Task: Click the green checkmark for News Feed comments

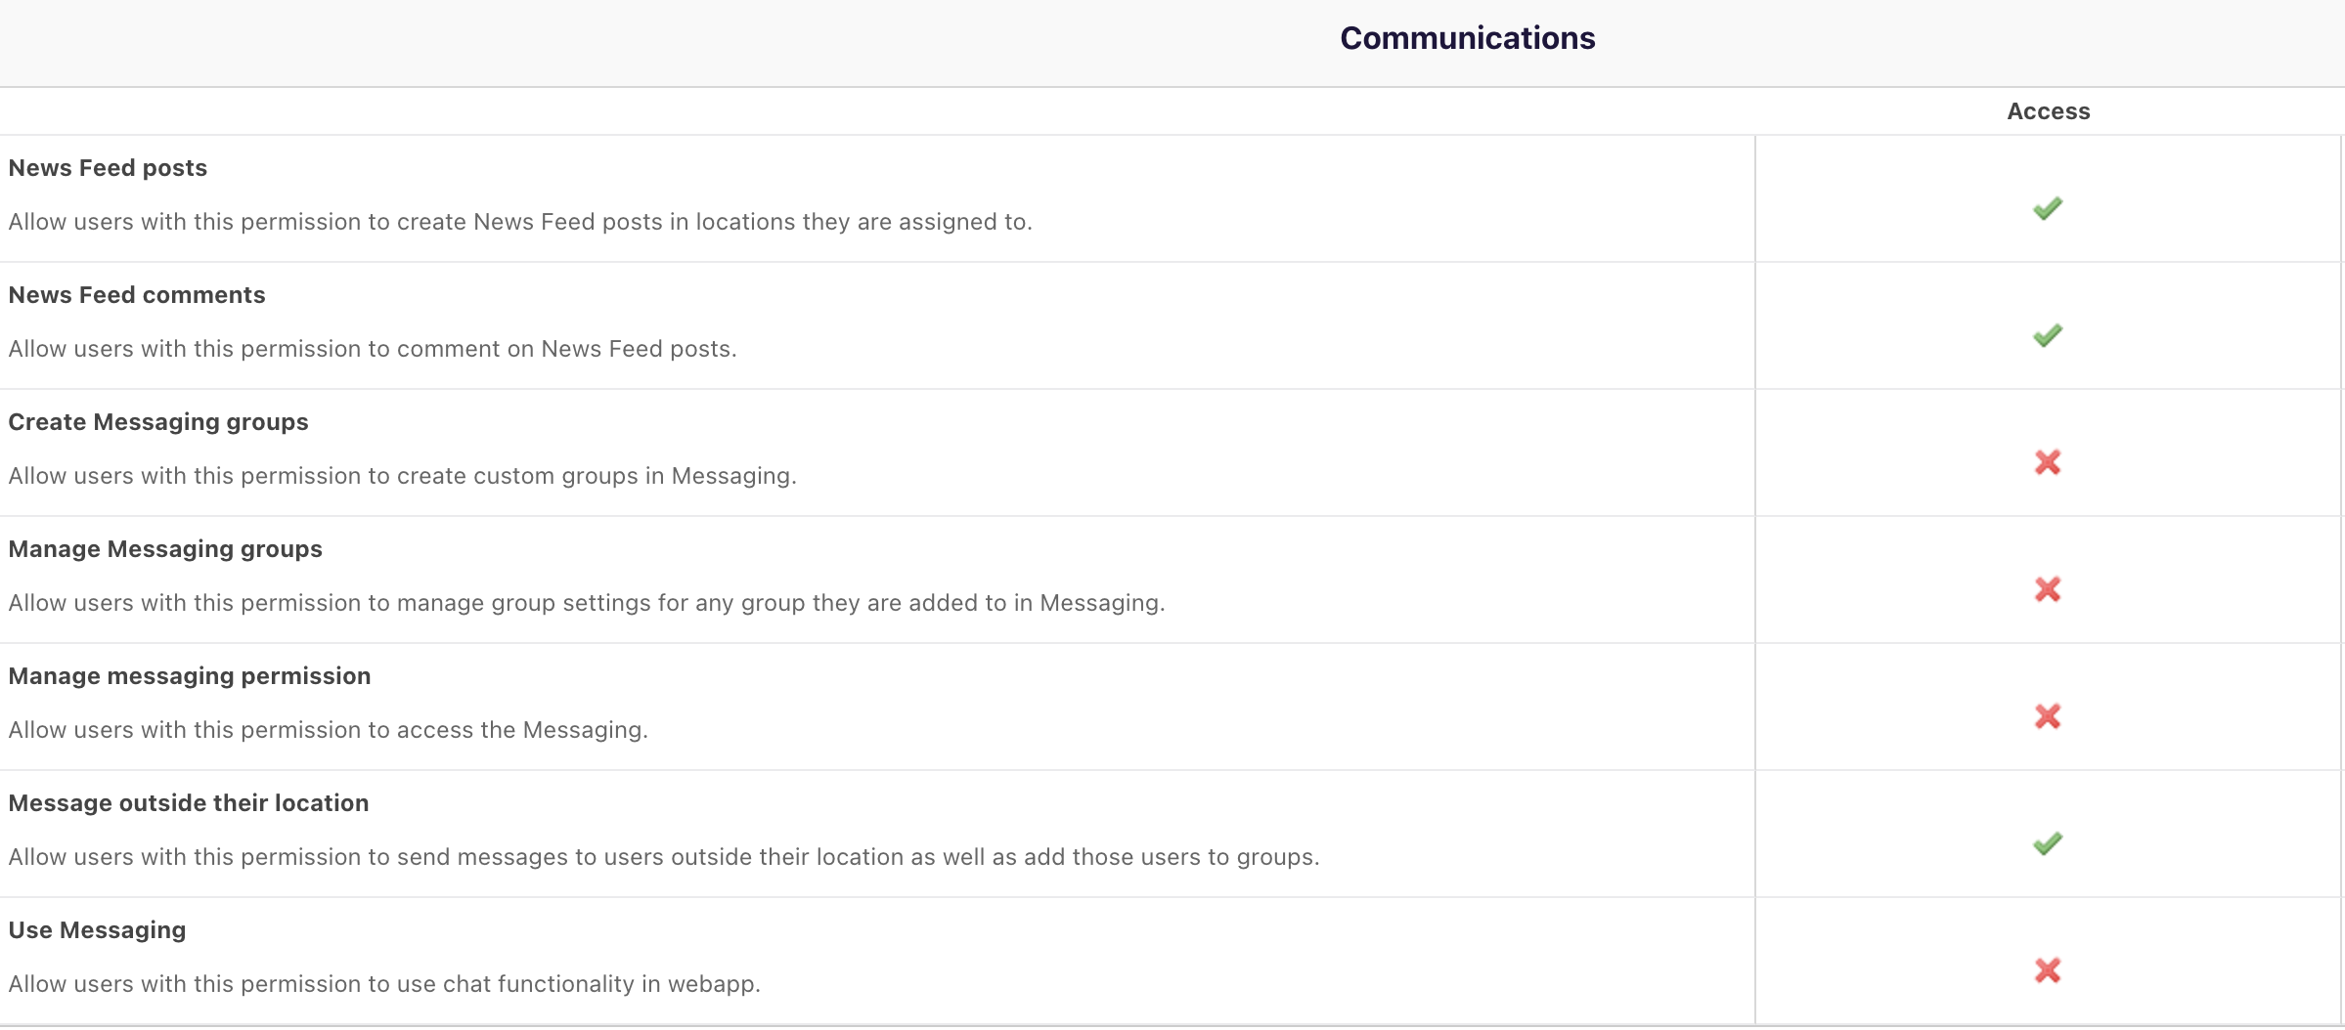Action: pos(2047,335)
